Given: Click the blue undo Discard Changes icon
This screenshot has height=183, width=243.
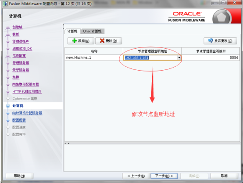Looking at the screenshot, I should pyautogui.click(x=211, y=41).
